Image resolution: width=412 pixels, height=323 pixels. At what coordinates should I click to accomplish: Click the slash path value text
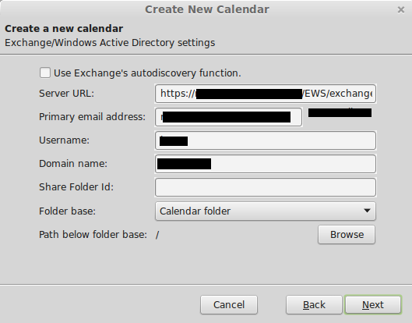pos(157,235)
